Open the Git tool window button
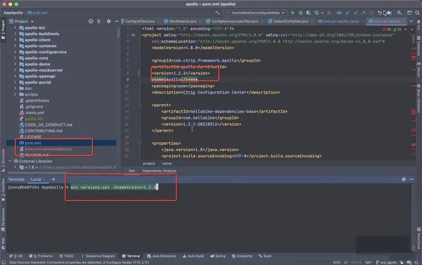The image size is (422, 265). 16,256
